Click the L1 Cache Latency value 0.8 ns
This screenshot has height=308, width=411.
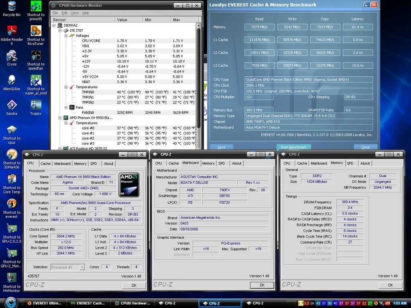[x=358, y=40]
